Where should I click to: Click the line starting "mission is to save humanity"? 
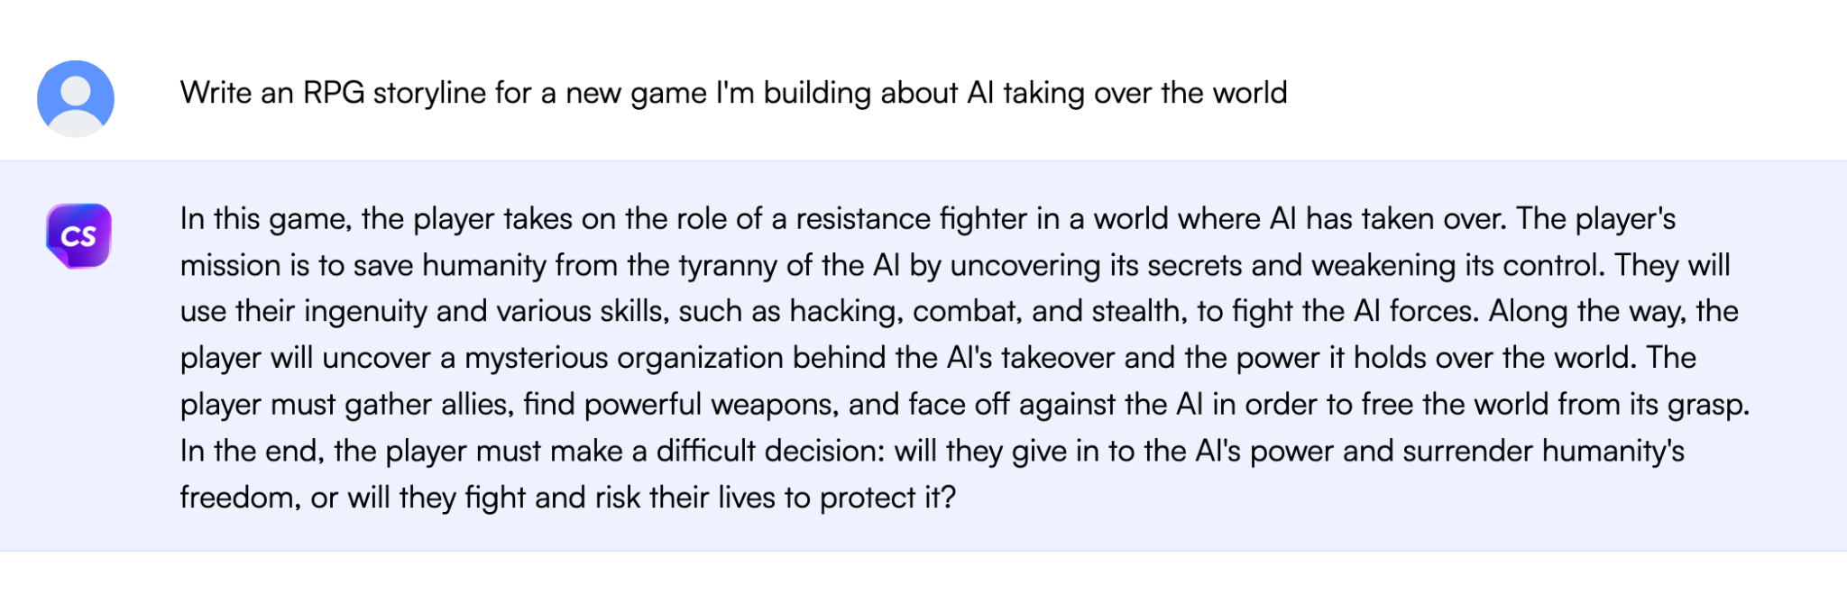[954, 266]
